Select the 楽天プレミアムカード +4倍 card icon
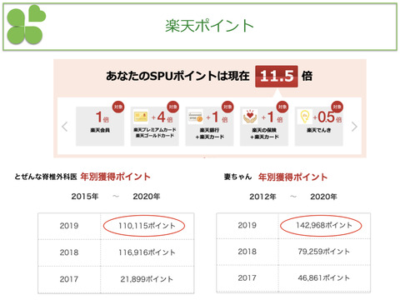 point(141,117)
